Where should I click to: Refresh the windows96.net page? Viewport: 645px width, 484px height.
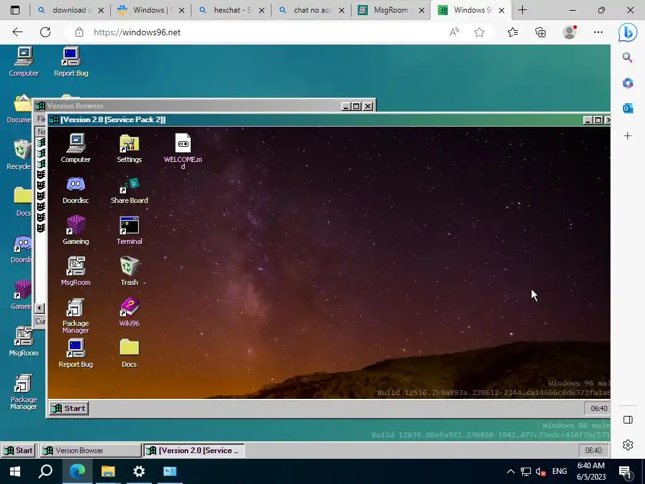[45, 32]
